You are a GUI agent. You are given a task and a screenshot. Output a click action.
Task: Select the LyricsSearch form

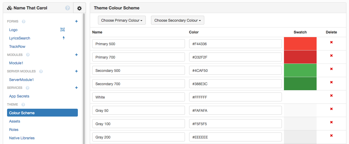[x=20, y=38]
